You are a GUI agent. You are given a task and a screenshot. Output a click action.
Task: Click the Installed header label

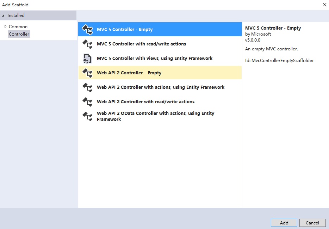click(16, 15)
